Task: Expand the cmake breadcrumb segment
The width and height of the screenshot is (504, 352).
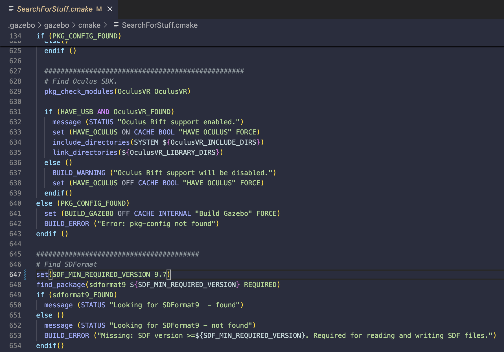Action: click(89, 25)
